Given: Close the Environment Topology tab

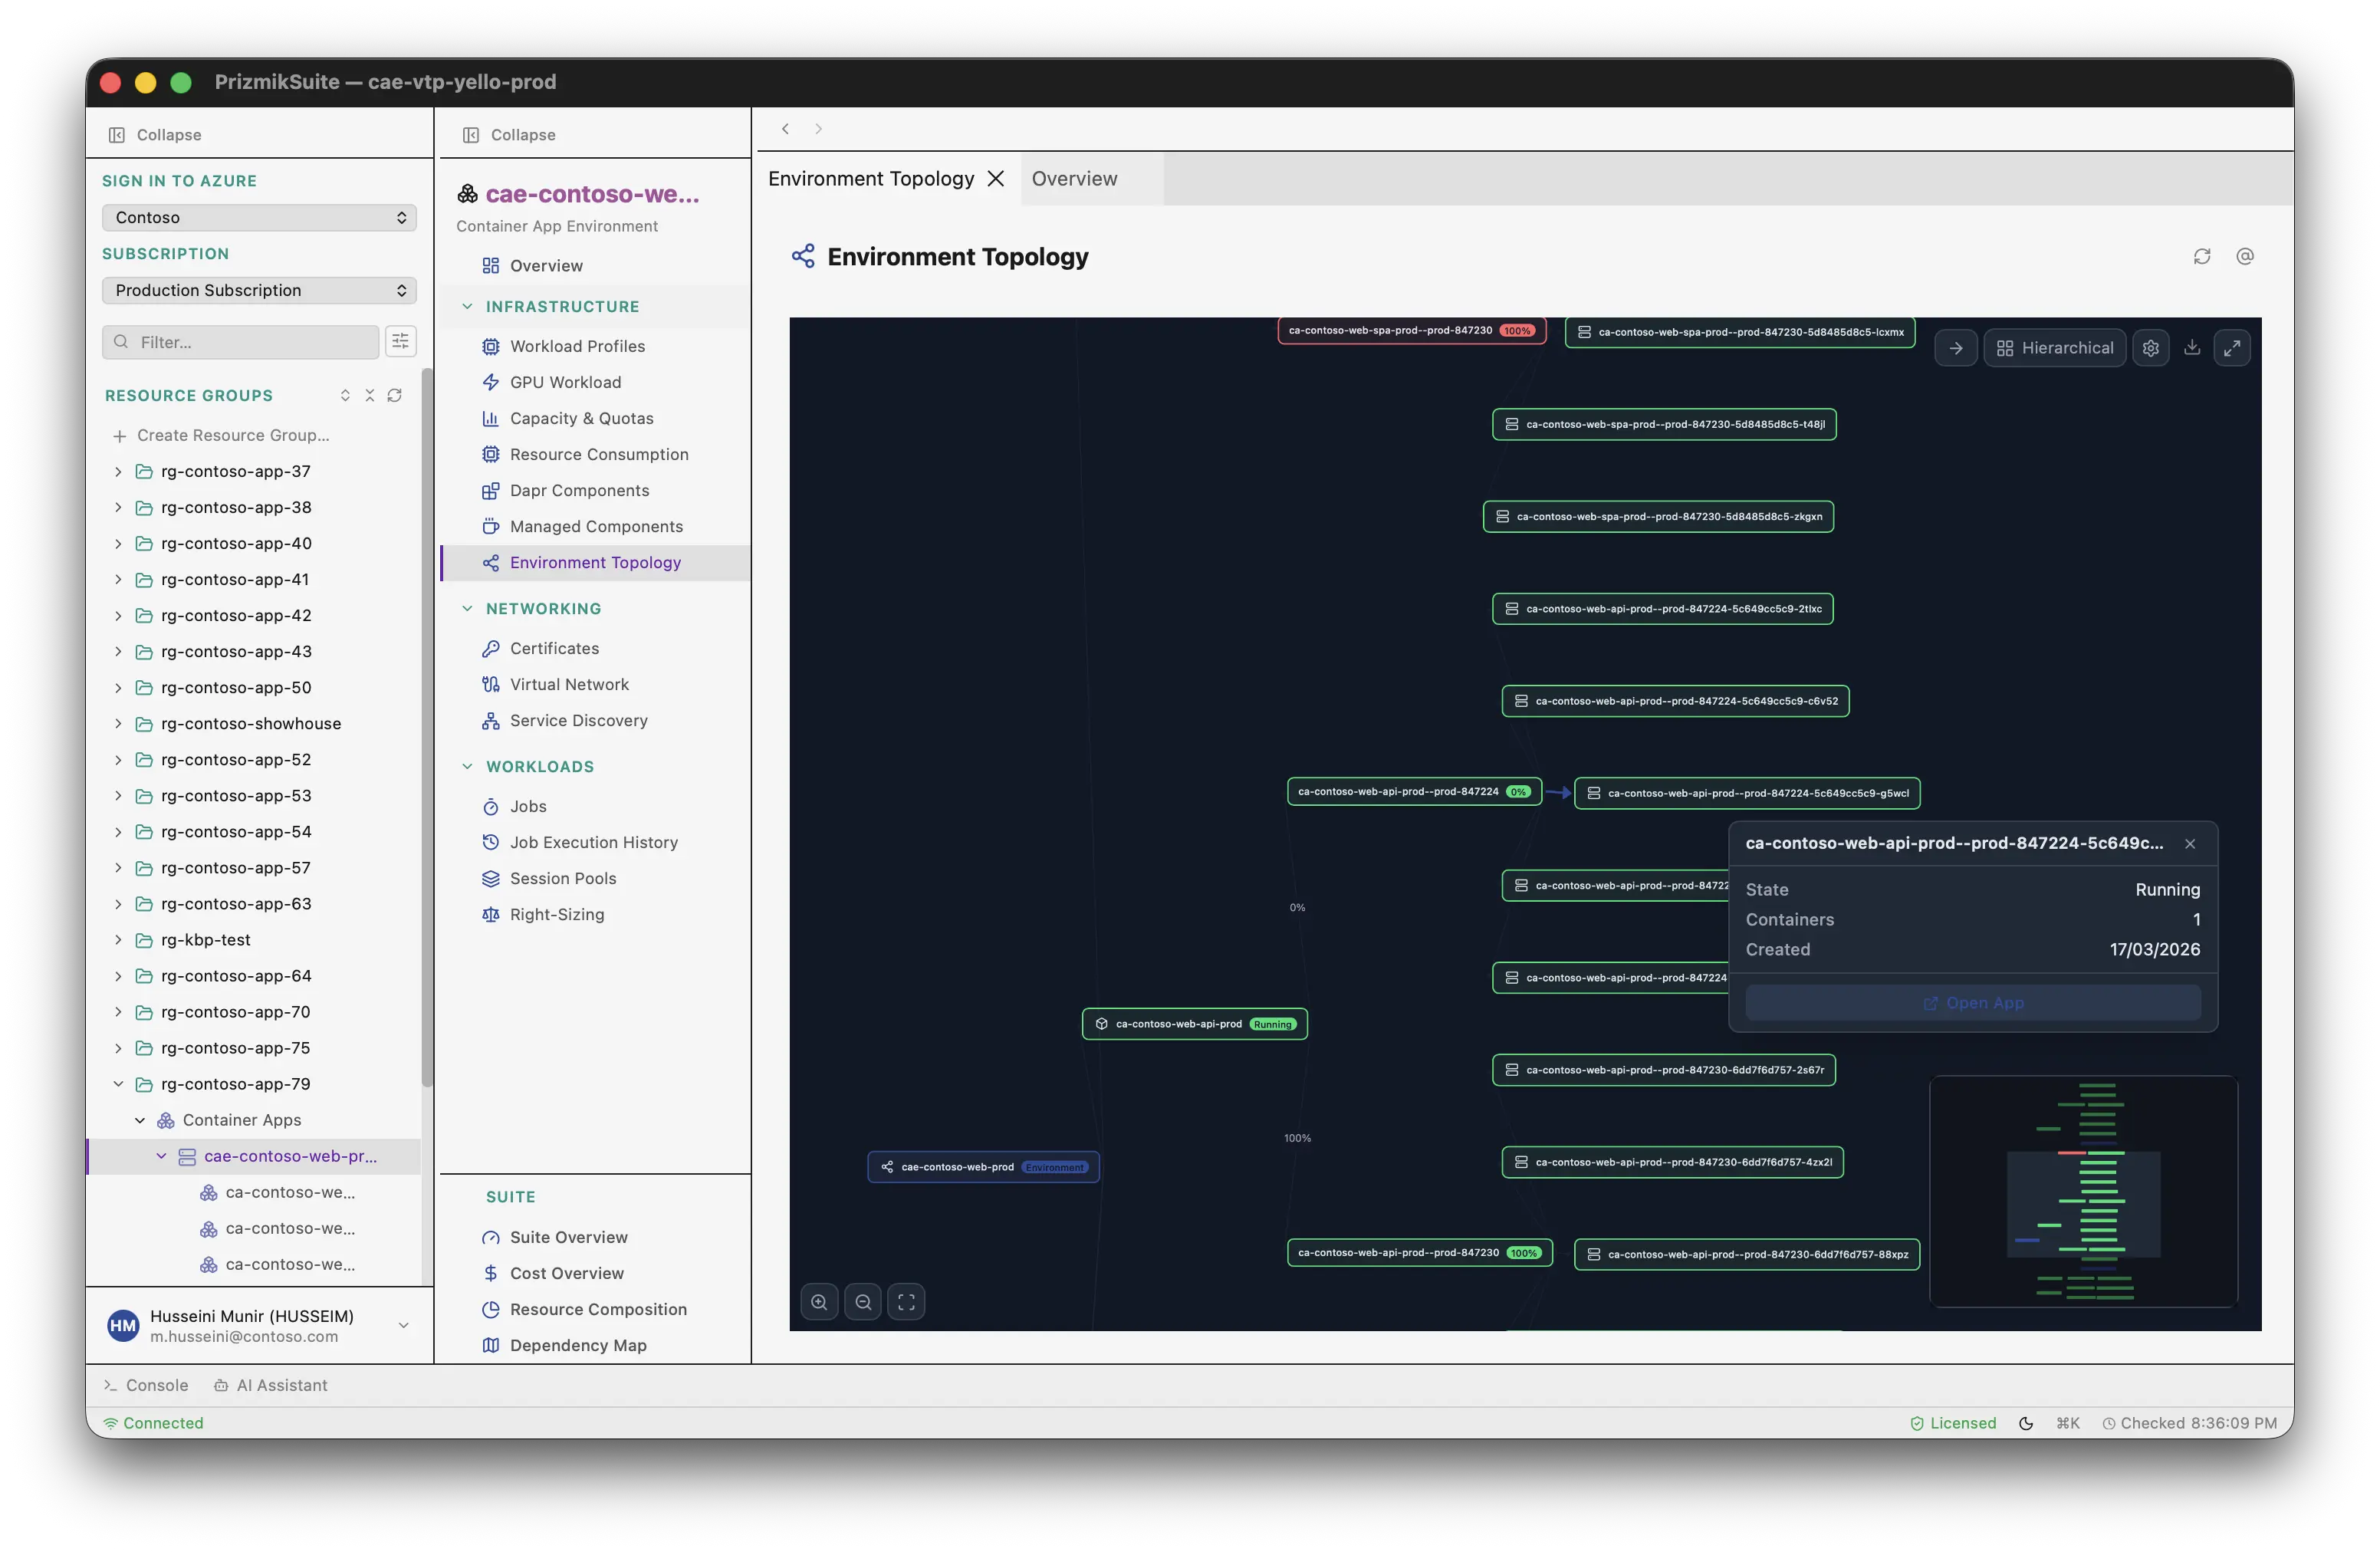Looking at the screenshot, I should pos(995,179).
